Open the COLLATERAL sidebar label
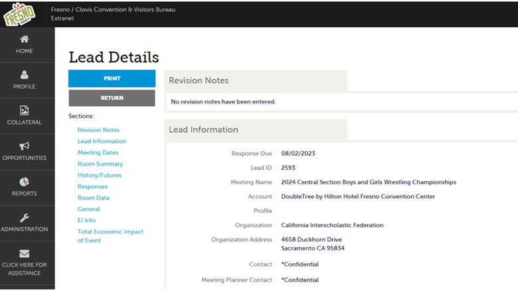The image size is (518, 291). click(24, 122)
